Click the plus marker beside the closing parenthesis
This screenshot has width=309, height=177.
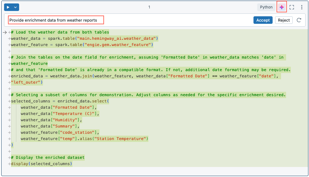(9, 145)
